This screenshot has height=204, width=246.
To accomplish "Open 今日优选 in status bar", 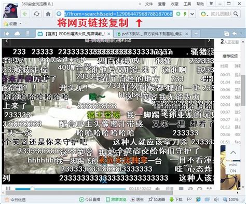I will click(15, 200).
